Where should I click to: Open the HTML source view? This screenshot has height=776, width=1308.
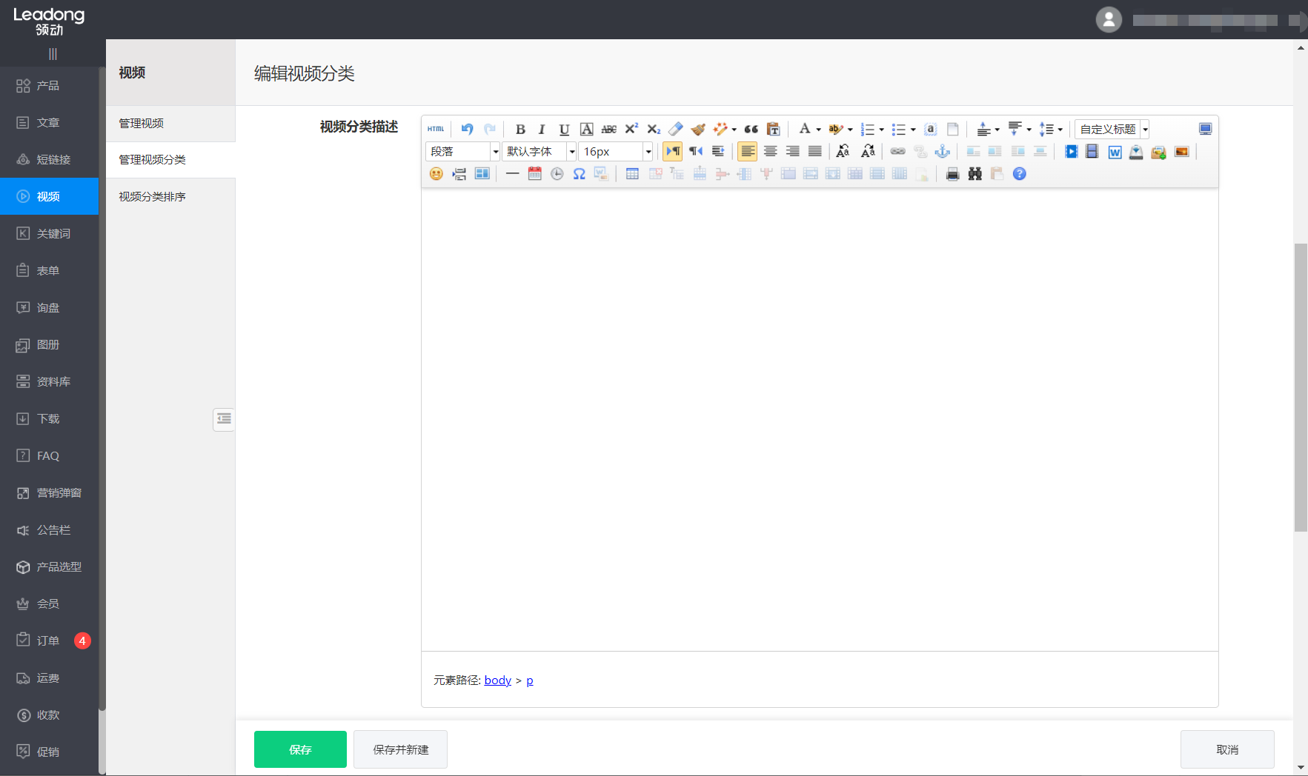[436, 129]
